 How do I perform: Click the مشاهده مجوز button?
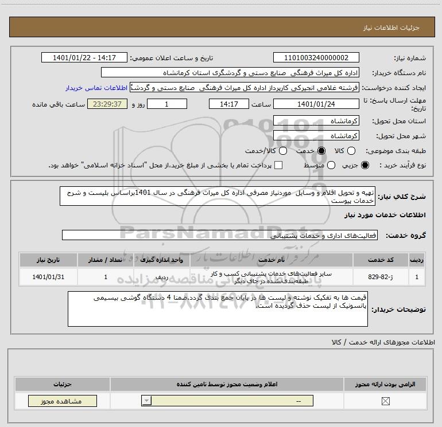pyautogui.click(x=63, y=401)
